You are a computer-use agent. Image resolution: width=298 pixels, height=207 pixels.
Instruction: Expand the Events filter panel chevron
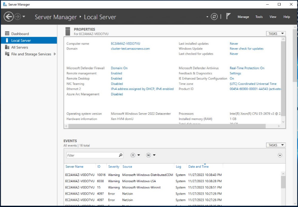(x=280, y=155)
